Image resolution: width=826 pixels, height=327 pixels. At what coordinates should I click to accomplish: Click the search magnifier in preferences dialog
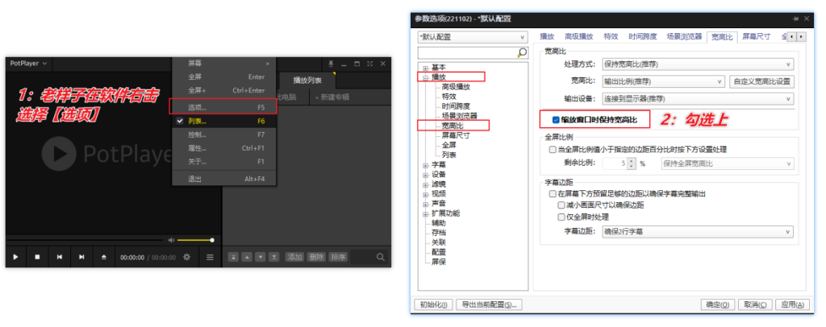coord(522,52)
